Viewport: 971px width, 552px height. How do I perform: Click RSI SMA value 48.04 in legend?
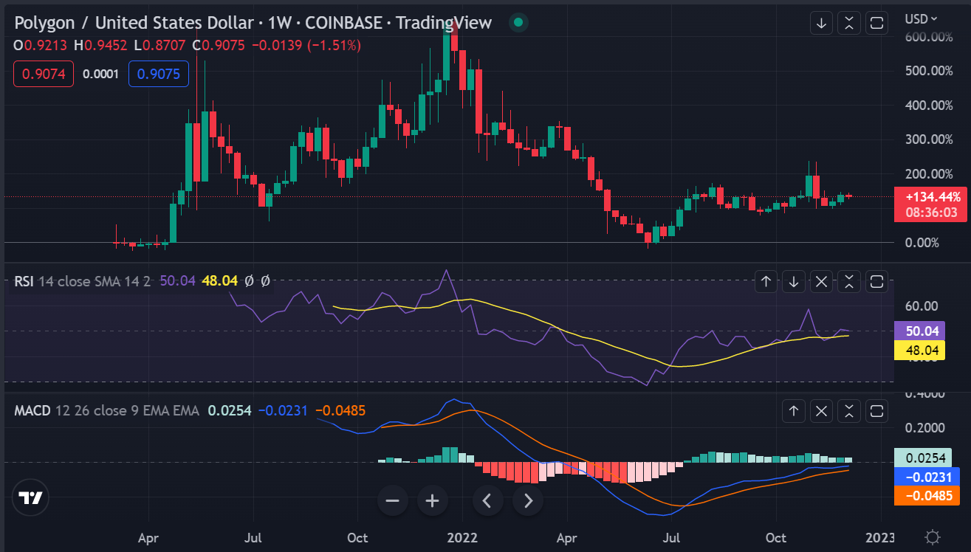pyautogui.click(x=220, y=281)
